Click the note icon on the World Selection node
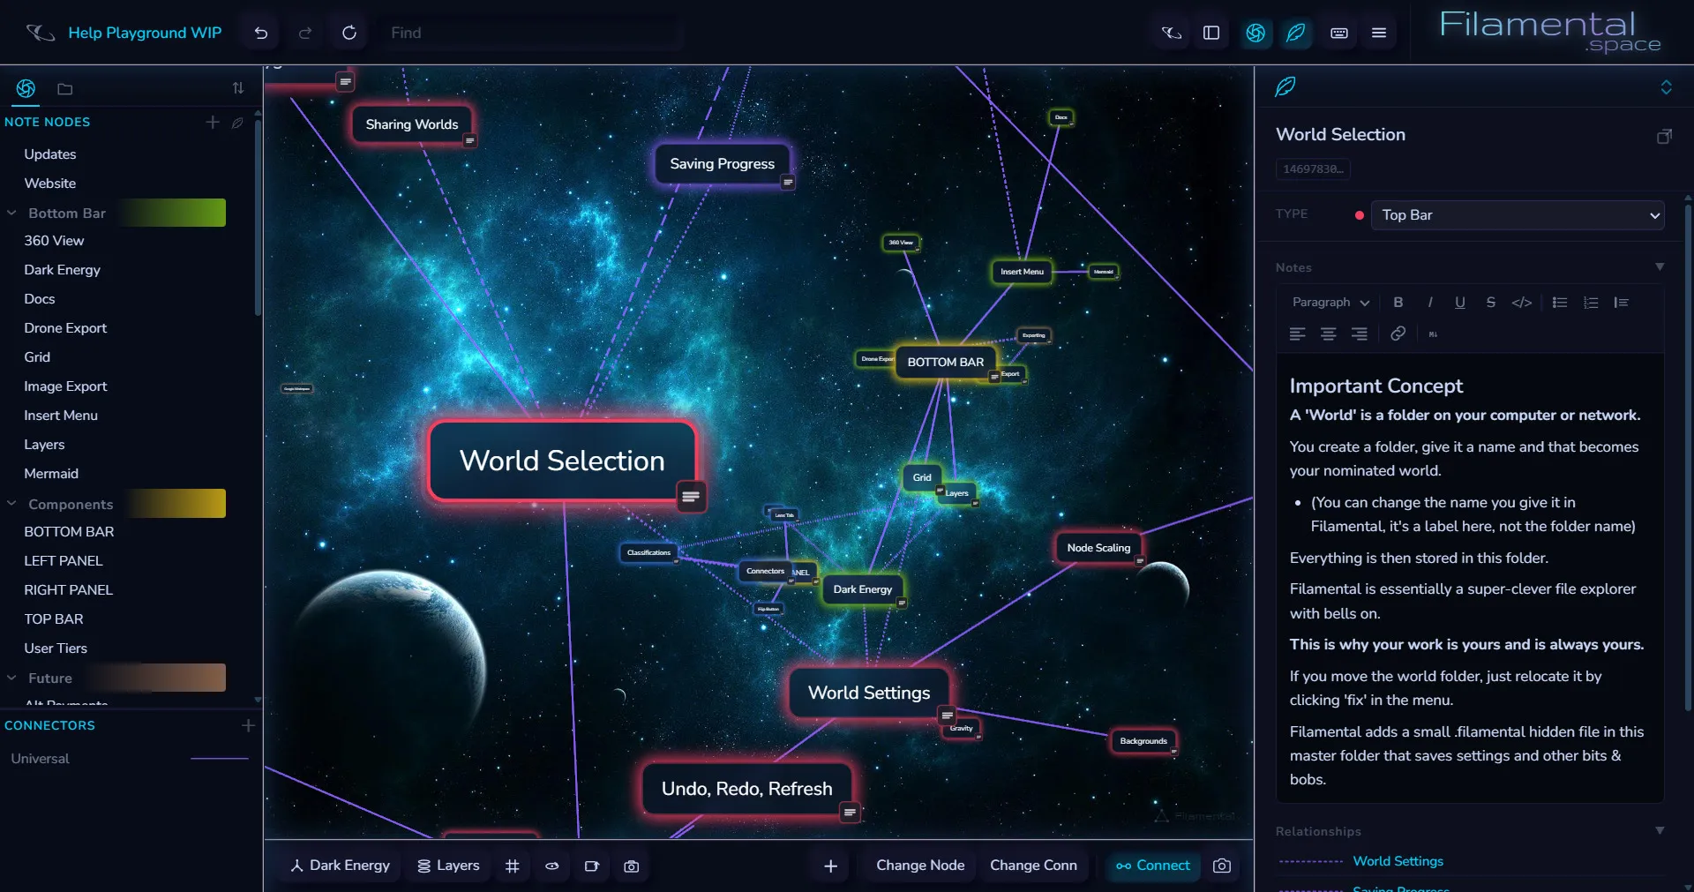Image resolution: width=1694 pixels, height=892 pixels. [x=691, y=497]
